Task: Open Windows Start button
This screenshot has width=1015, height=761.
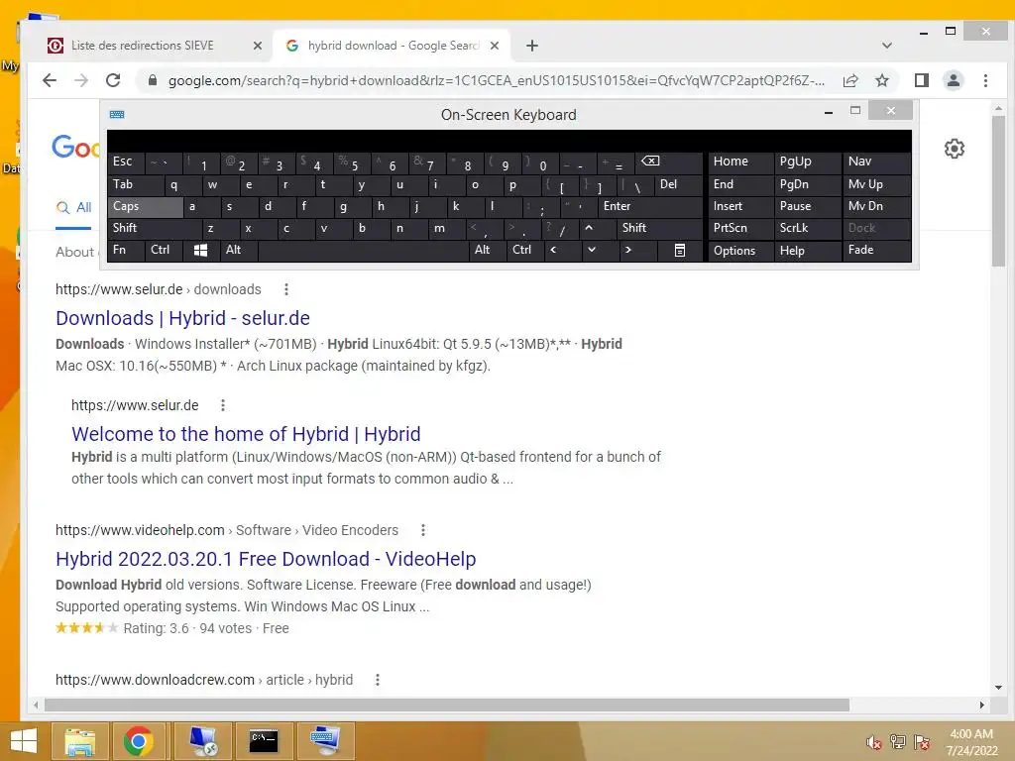Action: coord(24,741)
